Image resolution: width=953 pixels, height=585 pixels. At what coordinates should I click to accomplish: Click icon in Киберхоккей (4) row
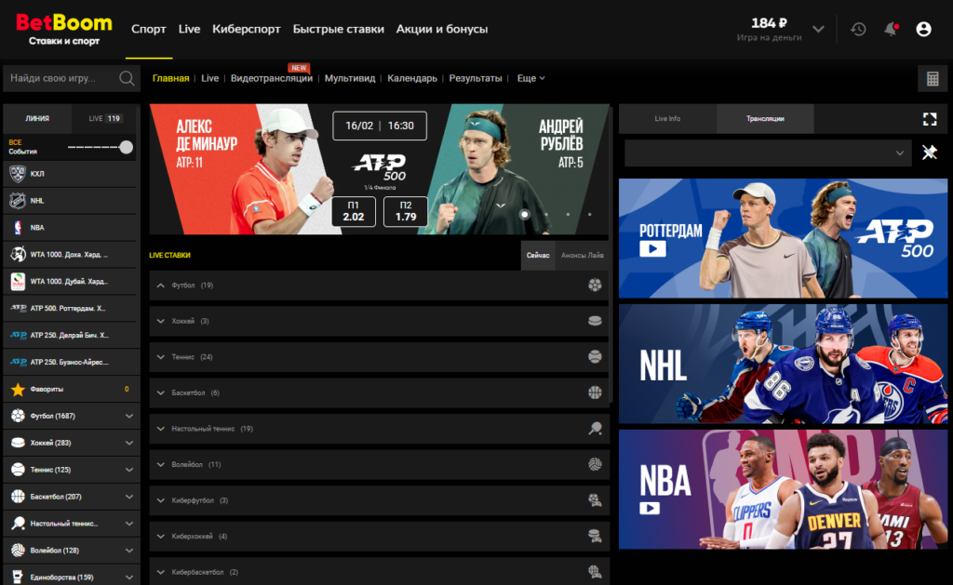coord(595,536)
